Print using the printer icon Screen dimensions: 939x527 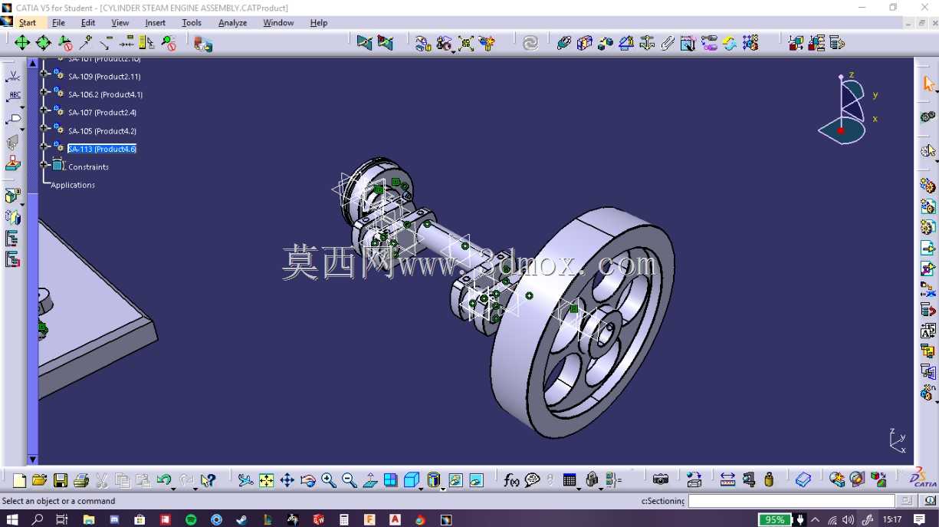click(x=81, y=480)
